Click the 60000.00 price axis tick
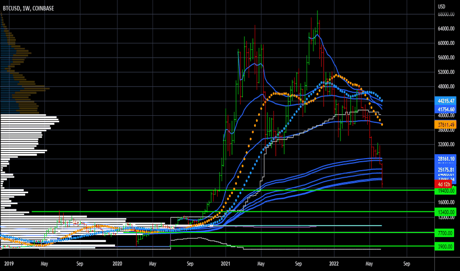Image resolution: width=460 pixels, height=271 pixels. (446, 43)
